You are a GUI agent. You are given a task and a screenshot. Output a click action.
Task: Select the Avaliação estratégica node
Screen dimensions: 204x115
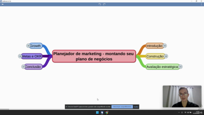pos(163,67)
